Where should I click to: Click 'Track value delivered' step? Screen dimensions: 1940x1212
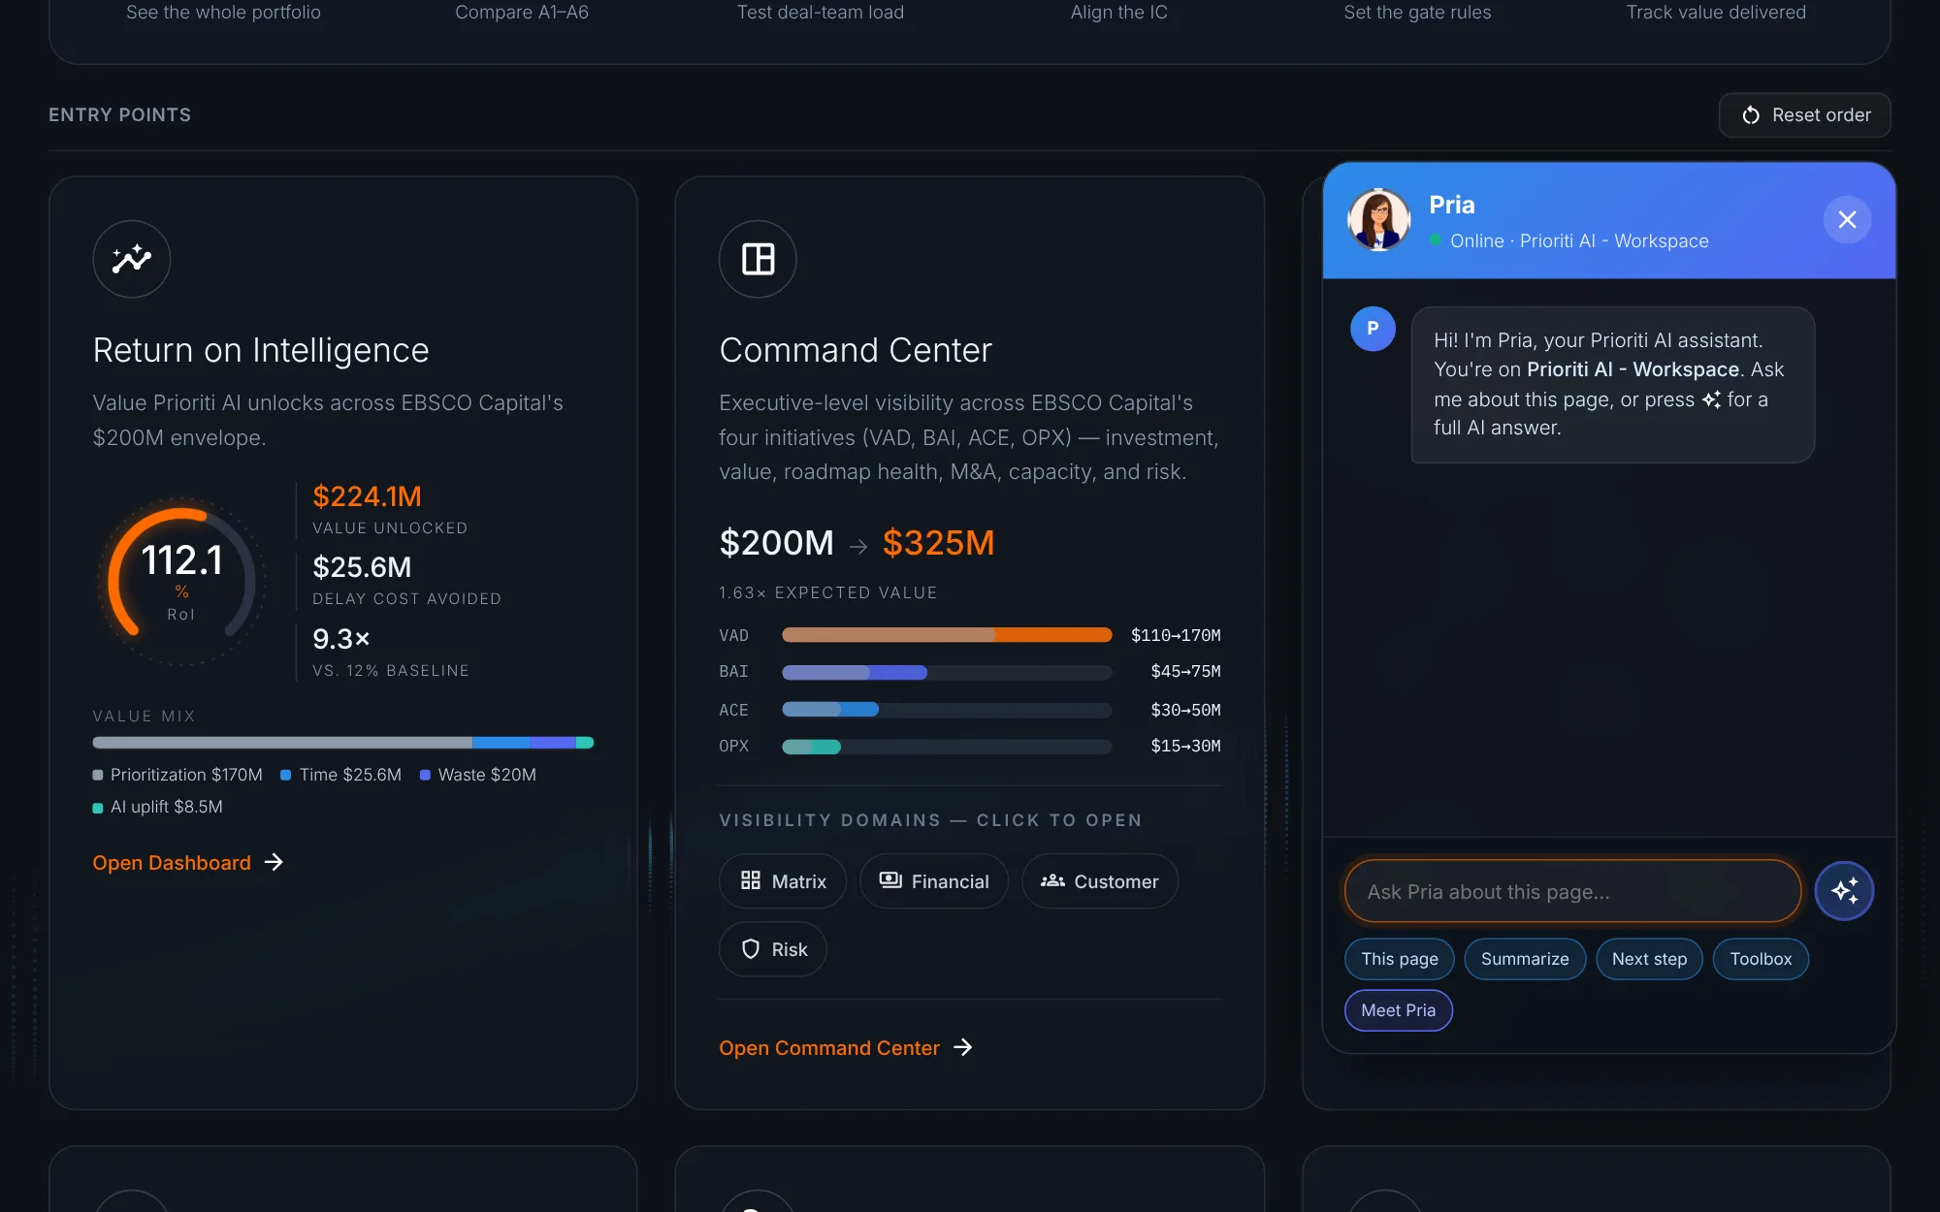1716,13
